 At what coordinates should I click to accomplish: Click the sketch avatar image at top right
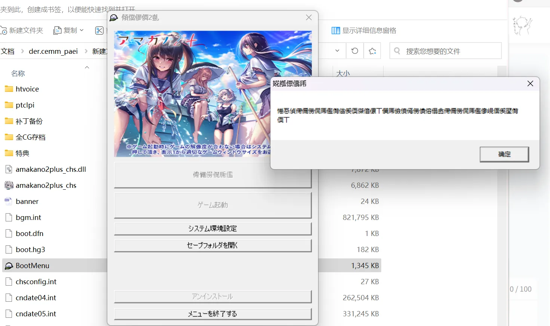[x=522, y=25]
